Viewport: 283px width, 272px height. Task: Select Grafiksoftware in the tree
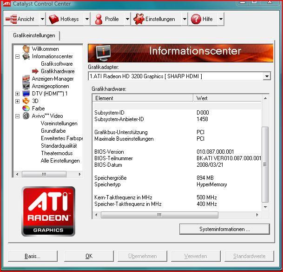(57, 64)
